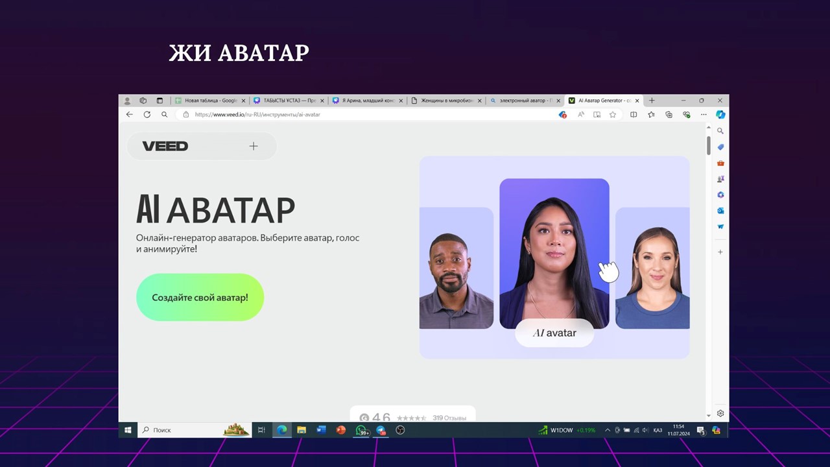Toggle split screen icon
The image size is (830, 467).
[634, 114]
